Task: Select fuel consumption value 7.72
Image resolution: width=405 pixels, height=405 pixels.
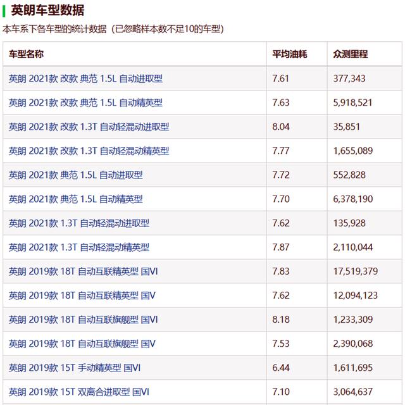Action: coord(281,175)
